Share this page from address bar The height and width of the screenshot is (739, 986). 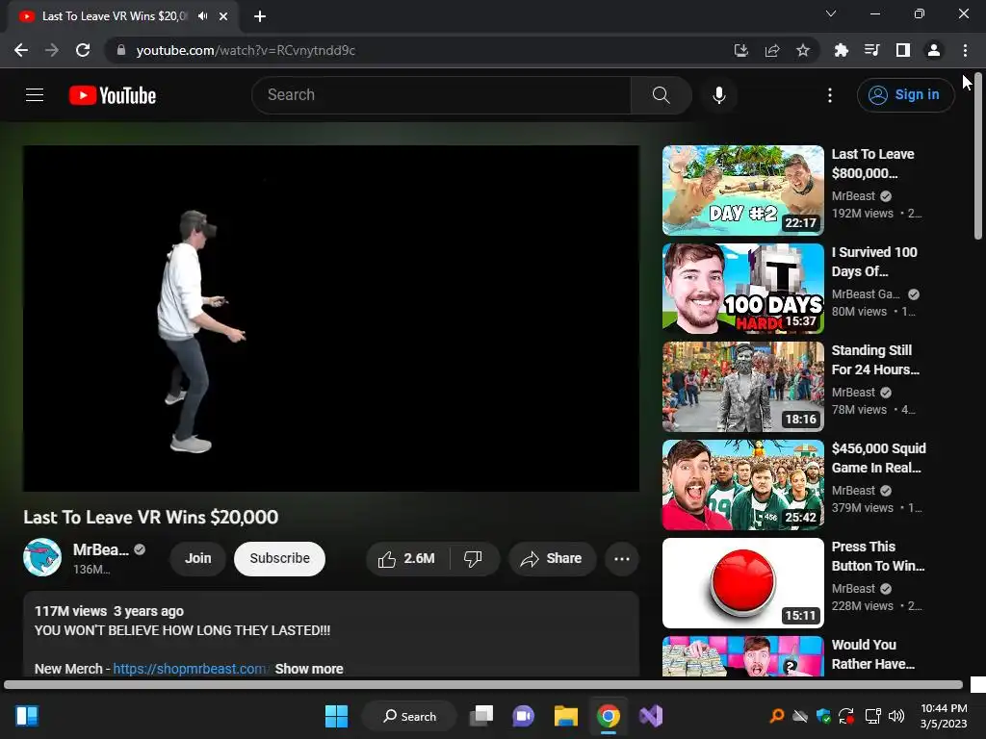[772, 50]
